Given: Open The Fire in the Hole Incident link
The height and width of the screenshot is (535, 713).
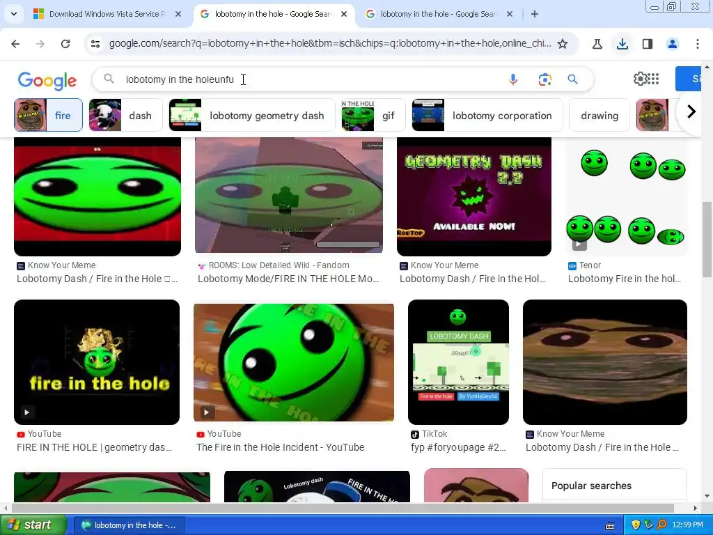Looking at the screenshot, I should 280,447.
